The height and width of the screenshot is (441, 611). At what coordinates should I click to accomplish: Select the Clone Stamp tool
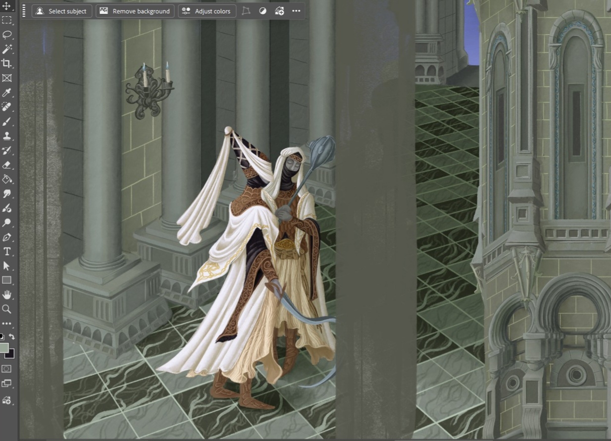pyautogui.click(x=7, y=136)
